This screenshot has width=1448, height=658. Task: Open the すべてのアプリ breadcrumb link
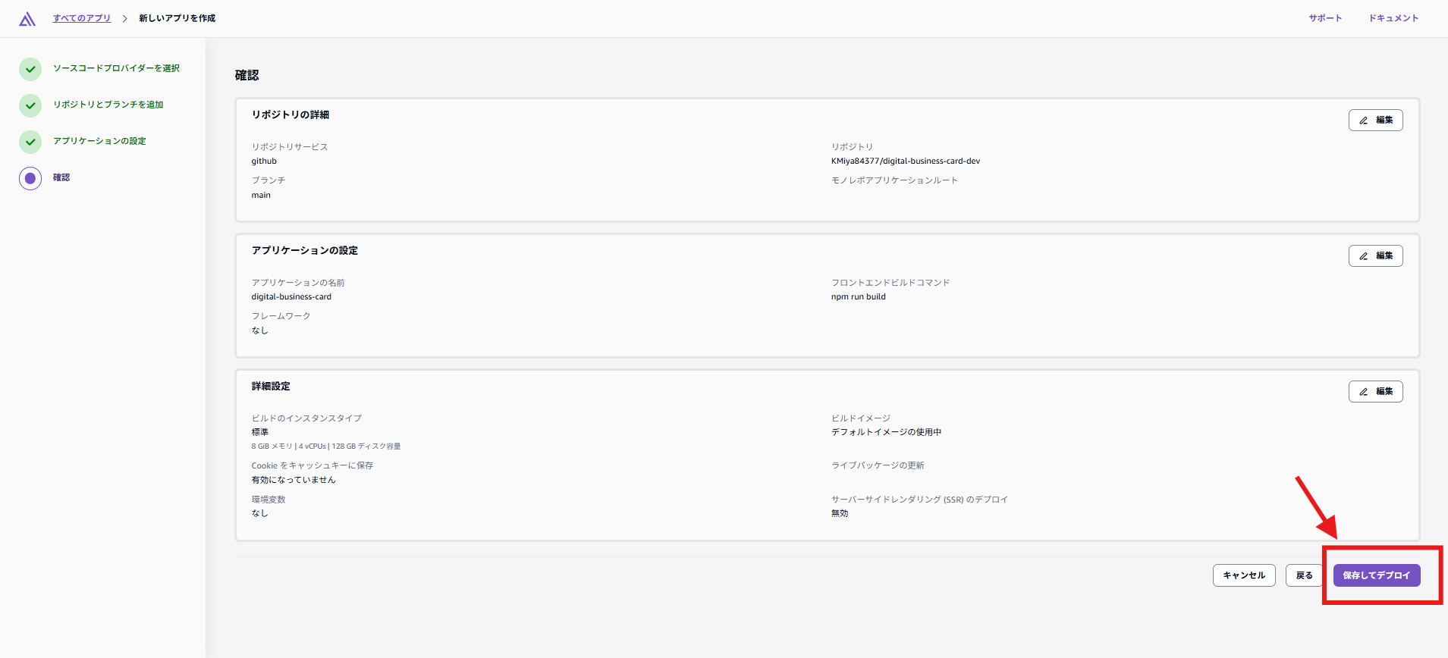coord(82,18)
